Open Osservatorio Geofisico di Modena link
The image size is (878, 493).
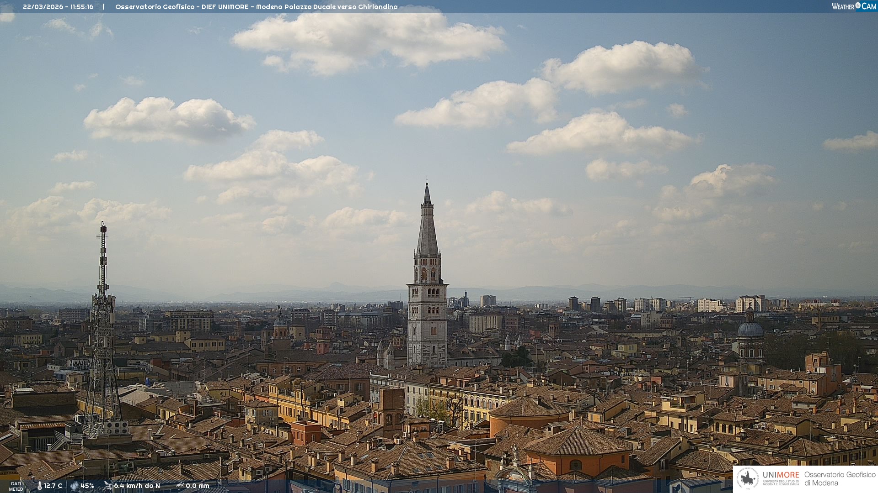[840, 478]
